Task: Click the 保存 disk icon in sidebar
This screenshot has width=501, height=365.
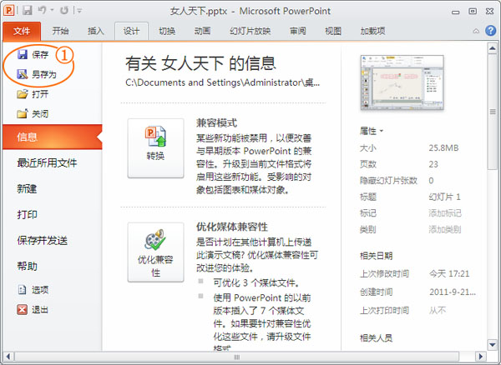Action: [23, 54]
